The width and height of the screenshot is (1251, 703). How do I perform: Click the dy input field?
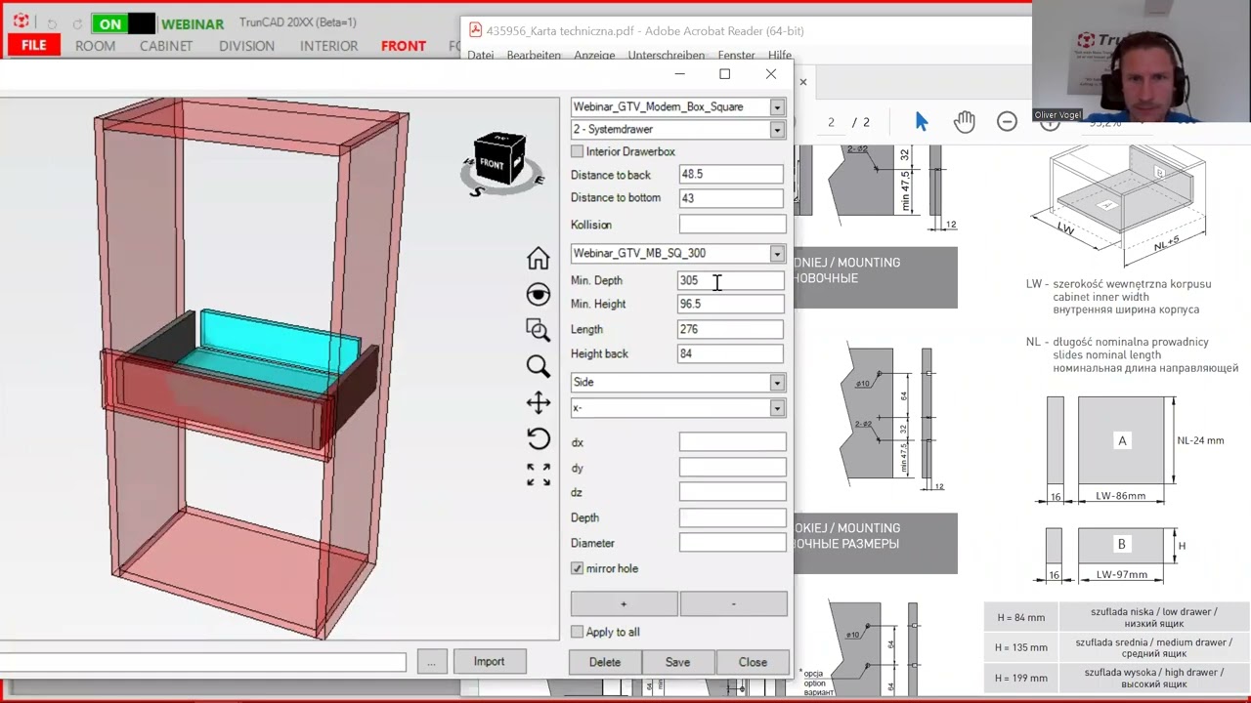[732, 468]
